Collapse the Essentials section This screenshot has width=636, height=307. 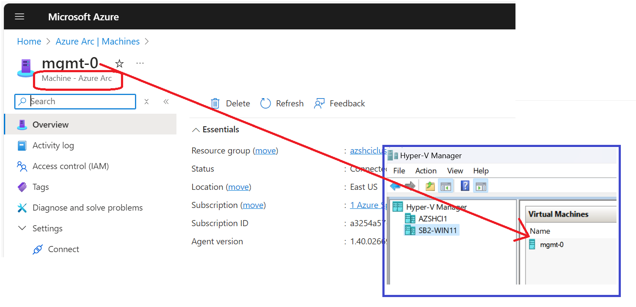196,129
